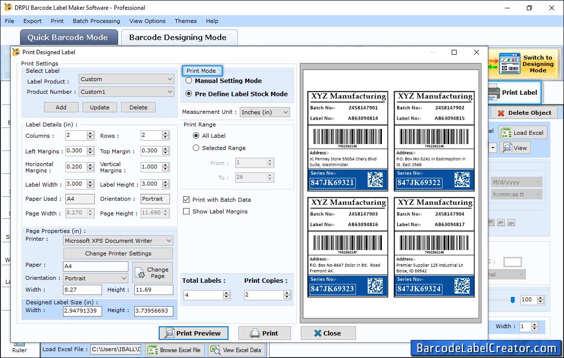Image resolution: width=564 pixels, height=358 pixels.
Task: Open page Orientation Portrait dropdown
Action: coord(96,278)
